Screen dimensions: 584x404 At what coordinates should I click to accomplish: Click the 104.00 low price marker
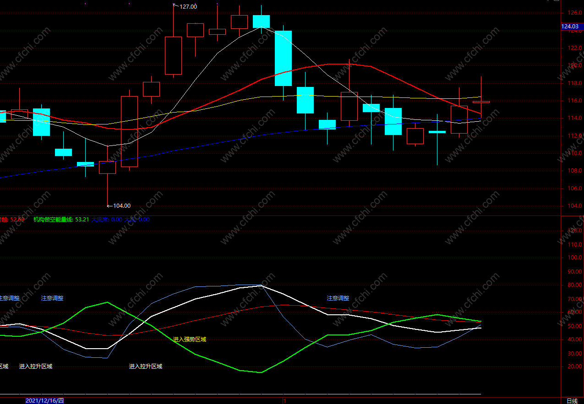(x=122, y=205)
